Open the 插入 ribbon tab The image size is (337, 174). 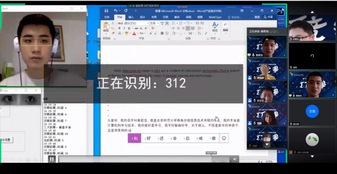pos(131,17)
